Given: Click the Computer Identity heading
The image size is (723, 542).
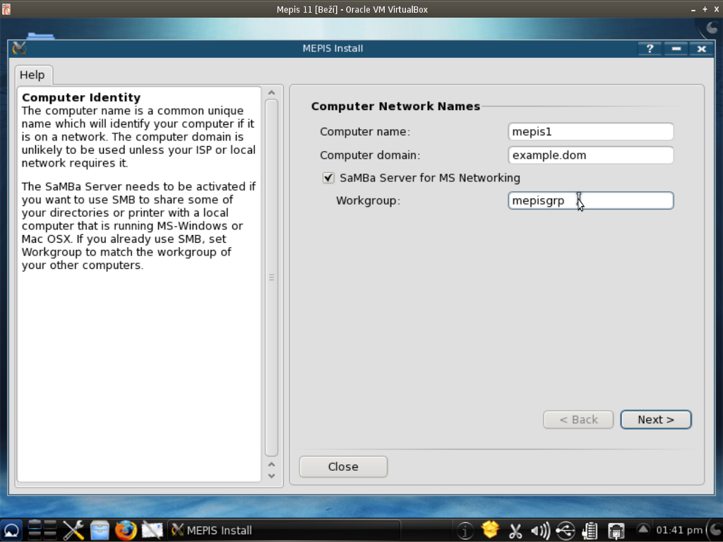Looking at the screenshot, I should pyautogui.click(x=81, y=97).
